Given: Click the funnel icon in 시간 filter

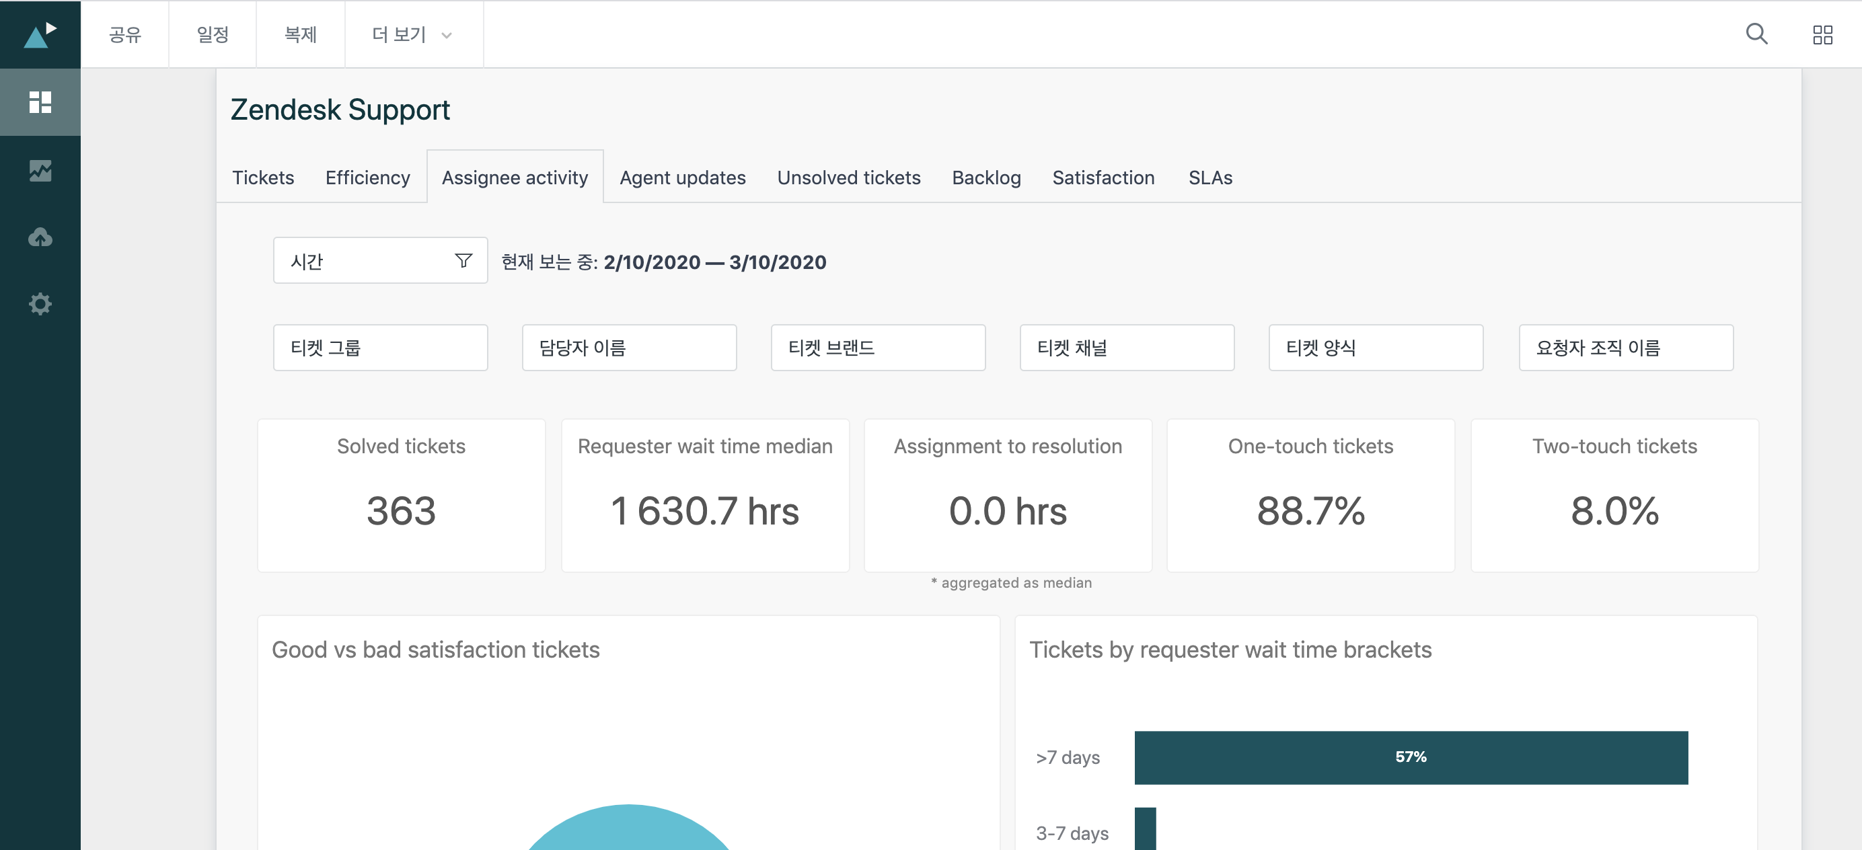Looking at the screenshot, I should click(x=463, y=260).
